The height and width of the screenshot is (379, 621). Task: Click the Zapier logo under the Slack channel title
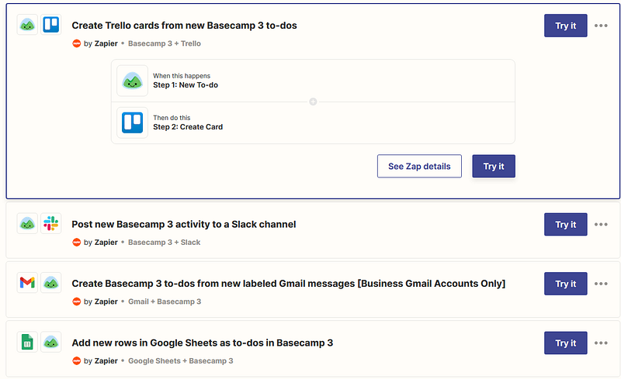pyautogui.click(x=76, y=242)
